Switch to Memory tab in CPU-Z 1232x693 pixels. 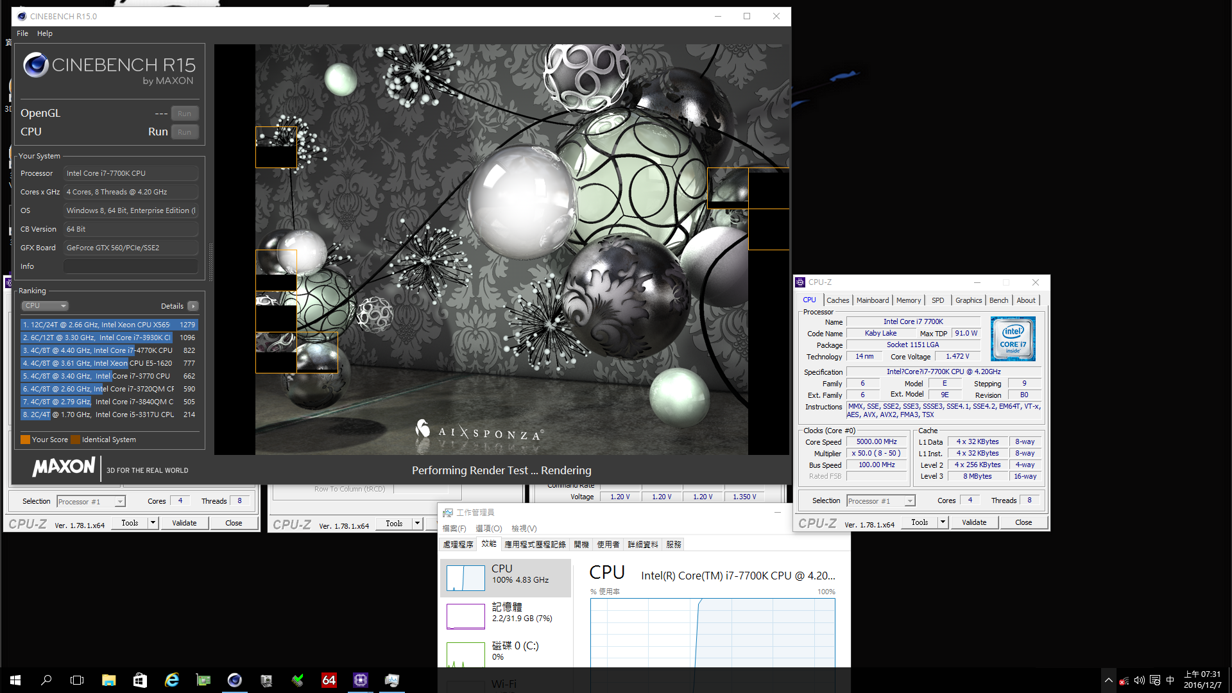(x=909, y=300)
